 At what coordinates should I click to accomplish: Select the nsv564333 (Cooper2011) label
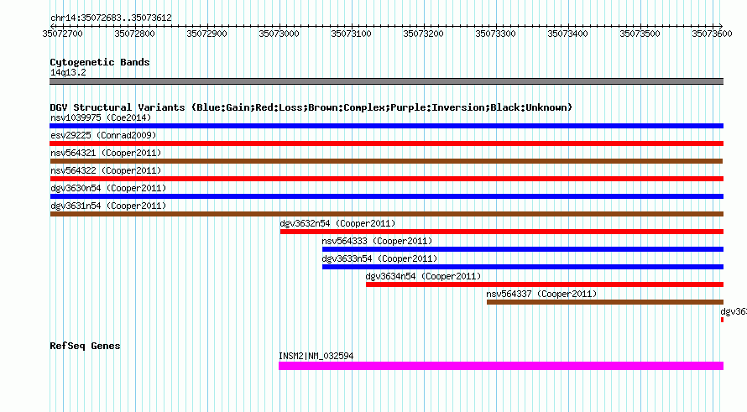(x=377, y=241)
